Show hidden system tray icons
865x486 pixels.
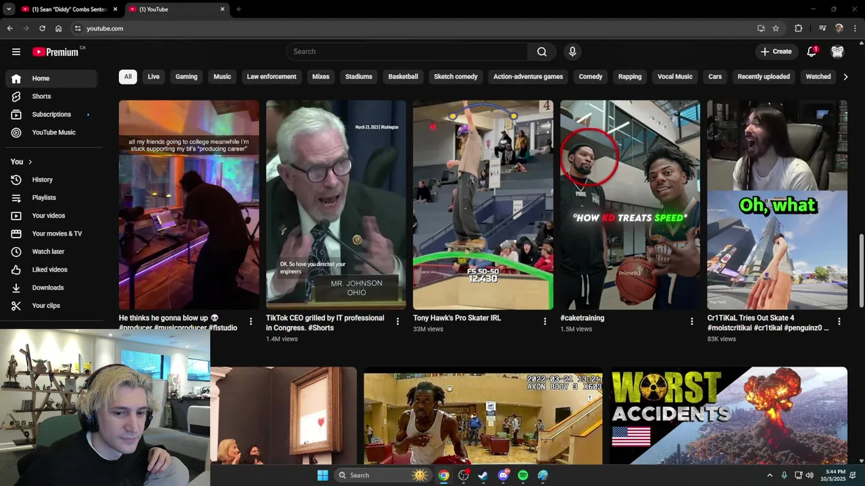(x=769, y=475)
